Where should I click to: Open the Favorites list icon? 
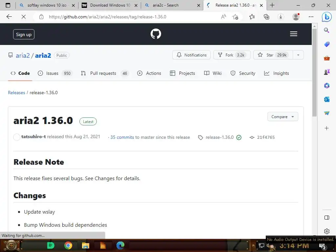click(252, 17)
